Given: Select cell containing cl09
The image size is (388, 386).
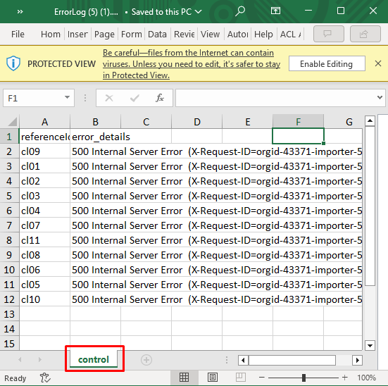Looking at the screenshot, I should [x=44, y=151].
